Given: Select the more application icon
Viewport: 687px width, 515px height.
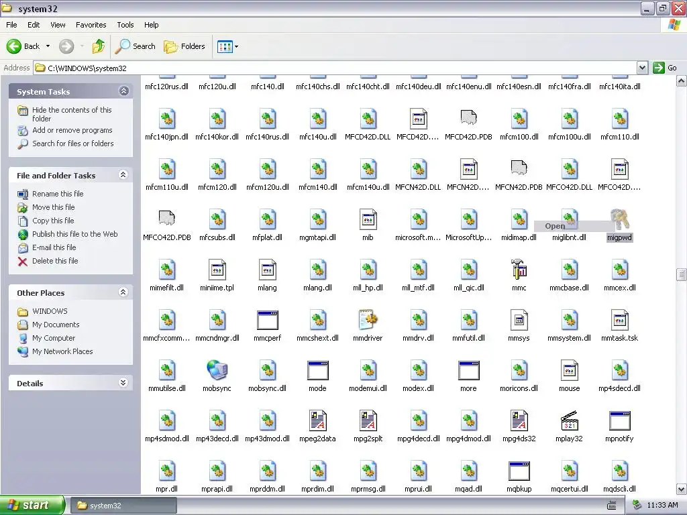Looking at the screenshot, I should click(468, 370).
